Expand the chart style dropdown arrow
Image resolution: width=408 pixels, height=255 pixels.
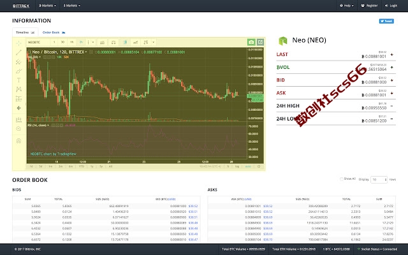tap(154, 42)
